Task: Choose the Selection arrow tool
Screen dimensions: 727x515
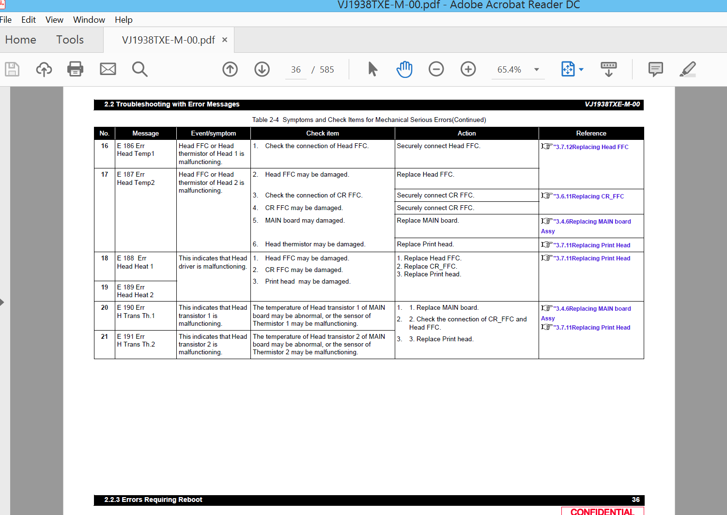Action: [372, 69]
